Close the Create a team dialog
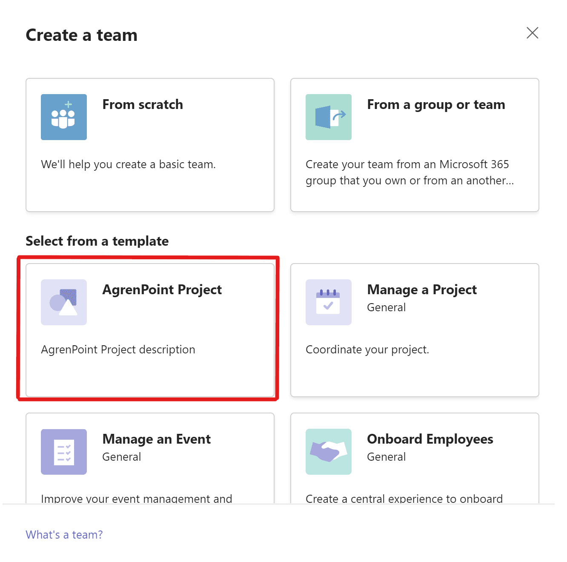 click(532, 33)
